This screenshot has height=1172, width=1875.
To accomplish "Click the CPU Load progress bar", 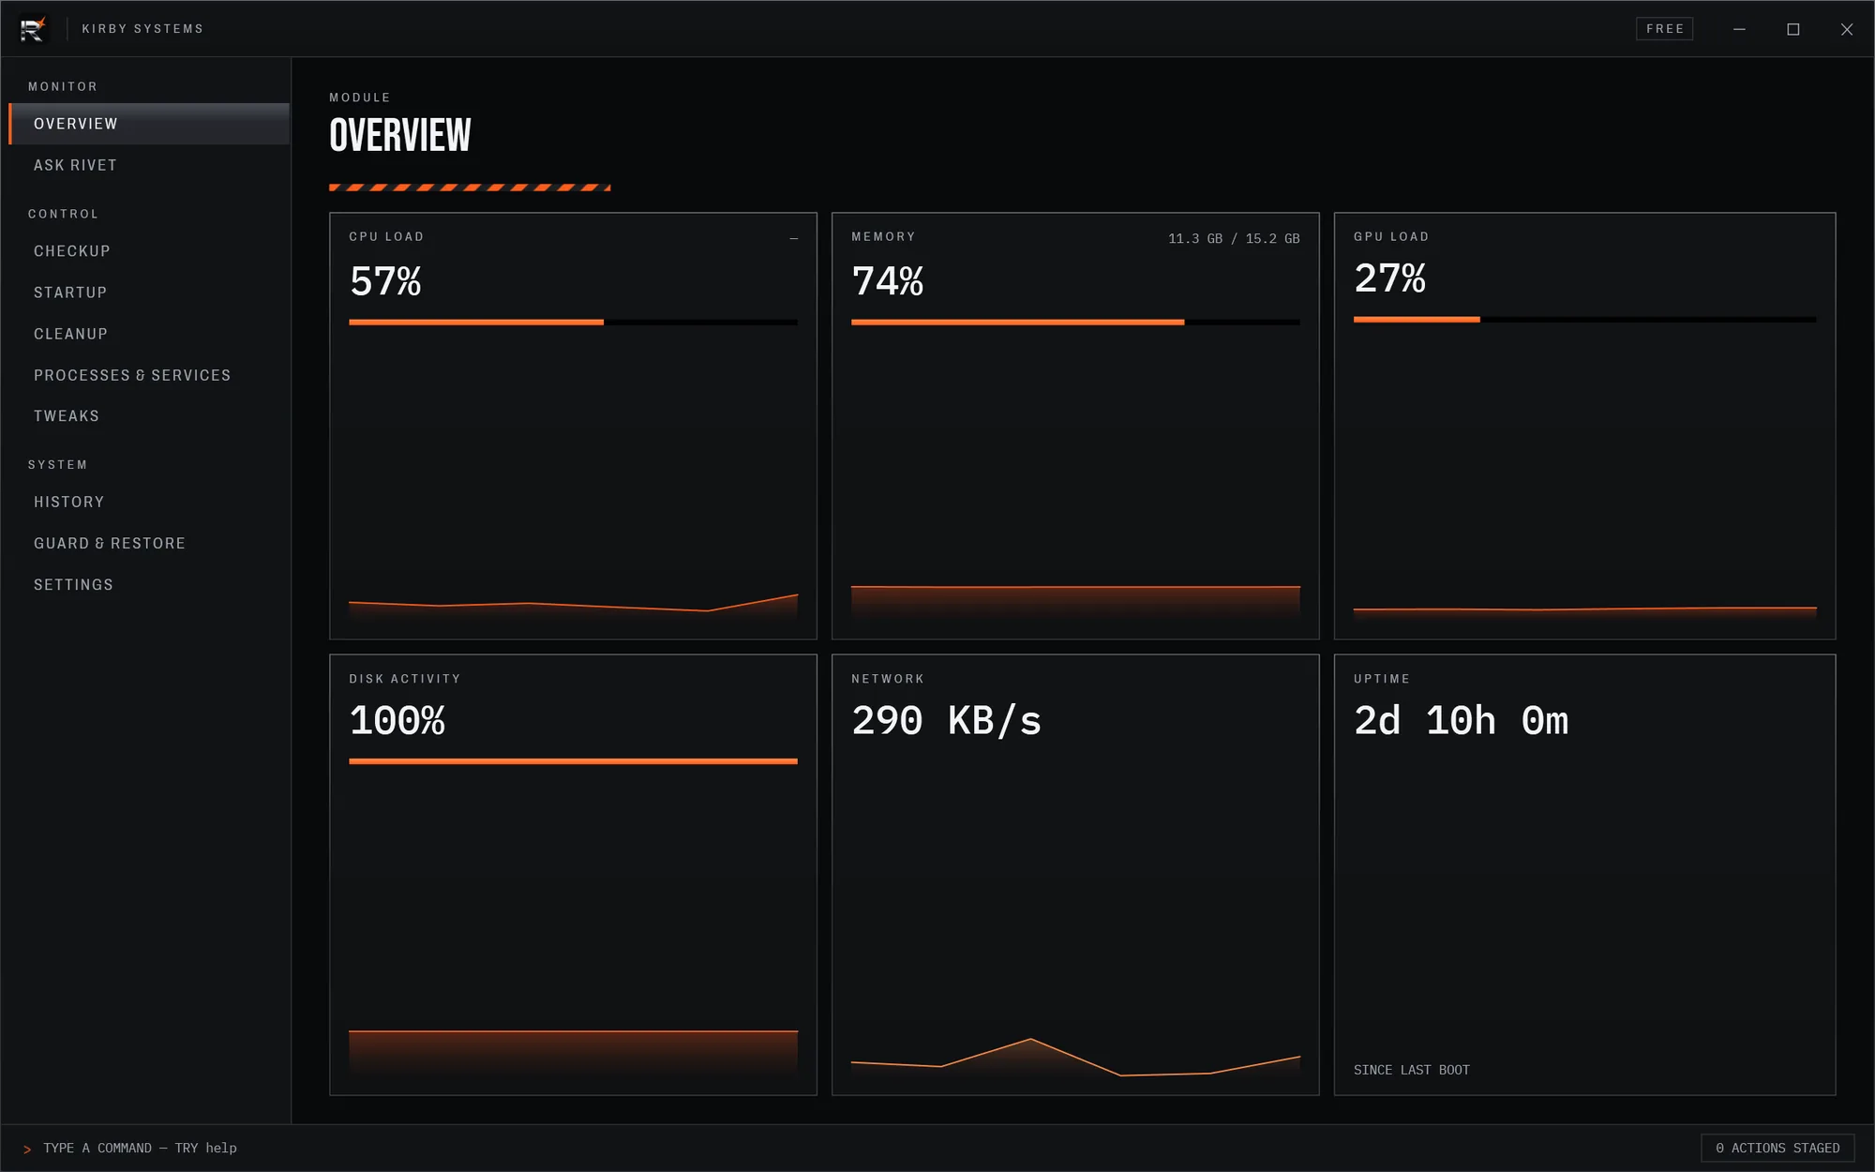I will click(573, 322).
